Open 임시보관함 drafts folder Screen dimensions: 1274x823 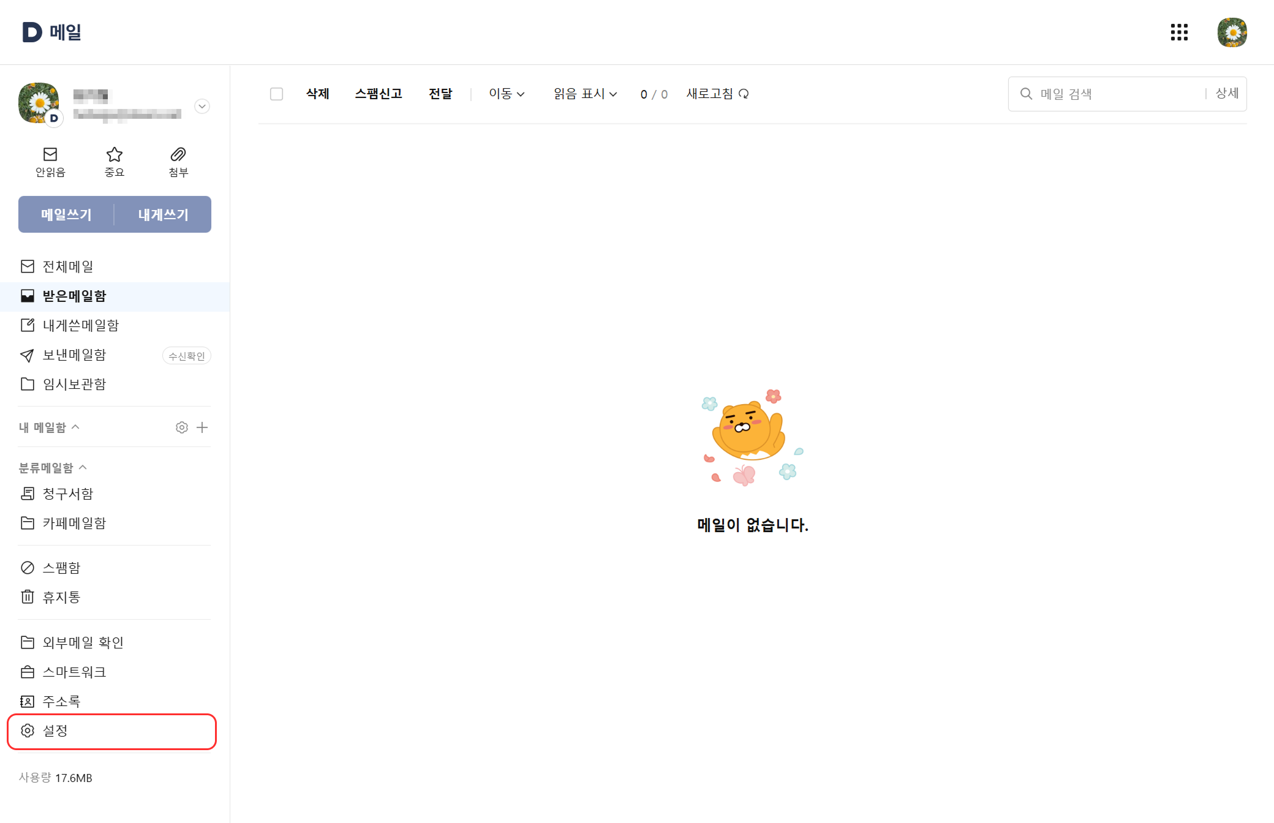(x=115, y=384)
